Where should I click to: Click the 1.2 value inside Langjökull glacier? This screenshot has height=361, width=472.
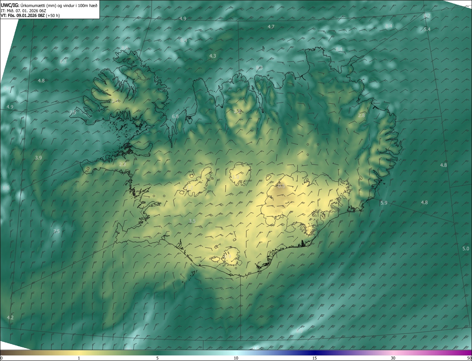click(190, 188)
